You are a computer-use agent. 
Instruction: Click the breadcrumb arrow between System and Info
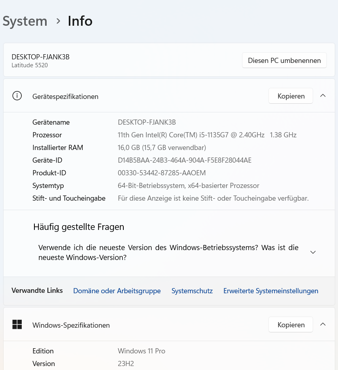(x=58, y=21)
